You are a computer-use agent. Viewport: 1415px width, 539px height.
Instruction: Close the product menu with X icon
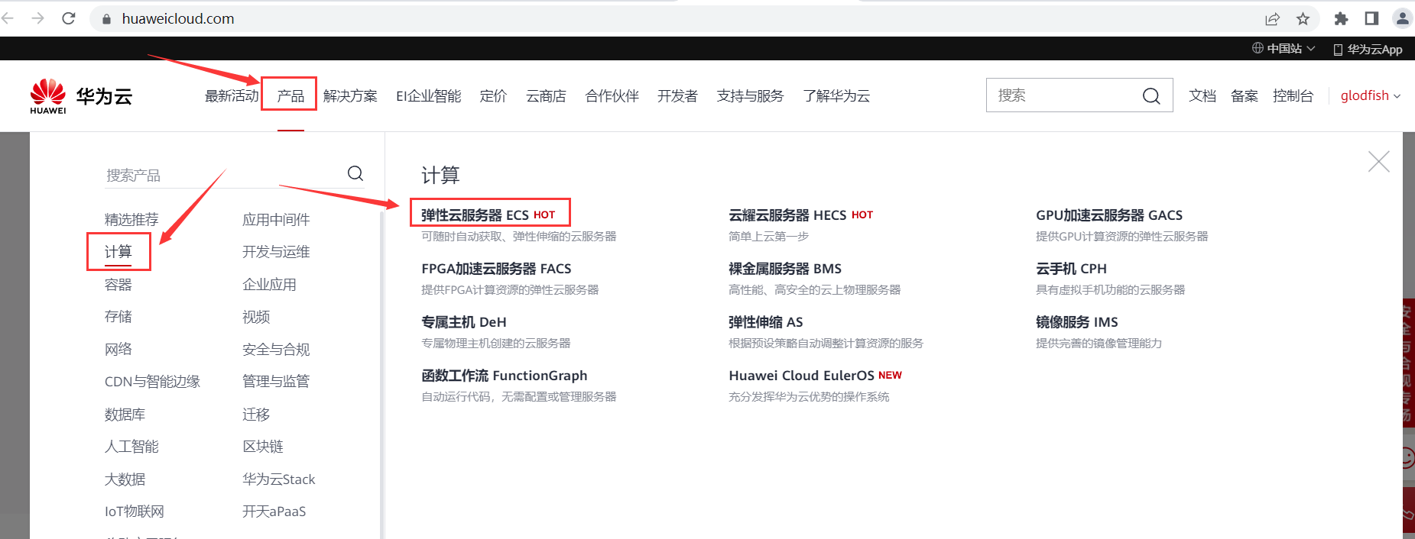tap(1379, 161)
